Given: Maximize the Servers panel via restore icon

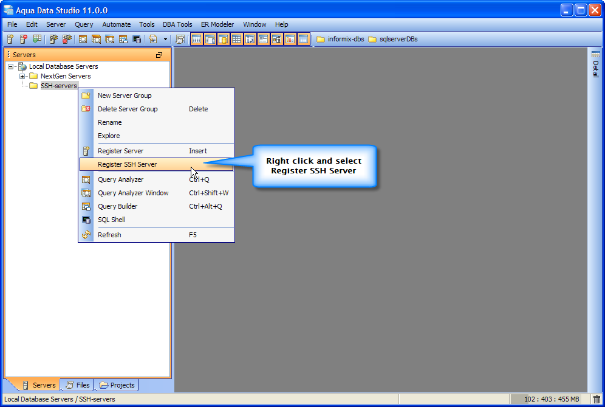Looking at the screenshot, I should [159, 55].
